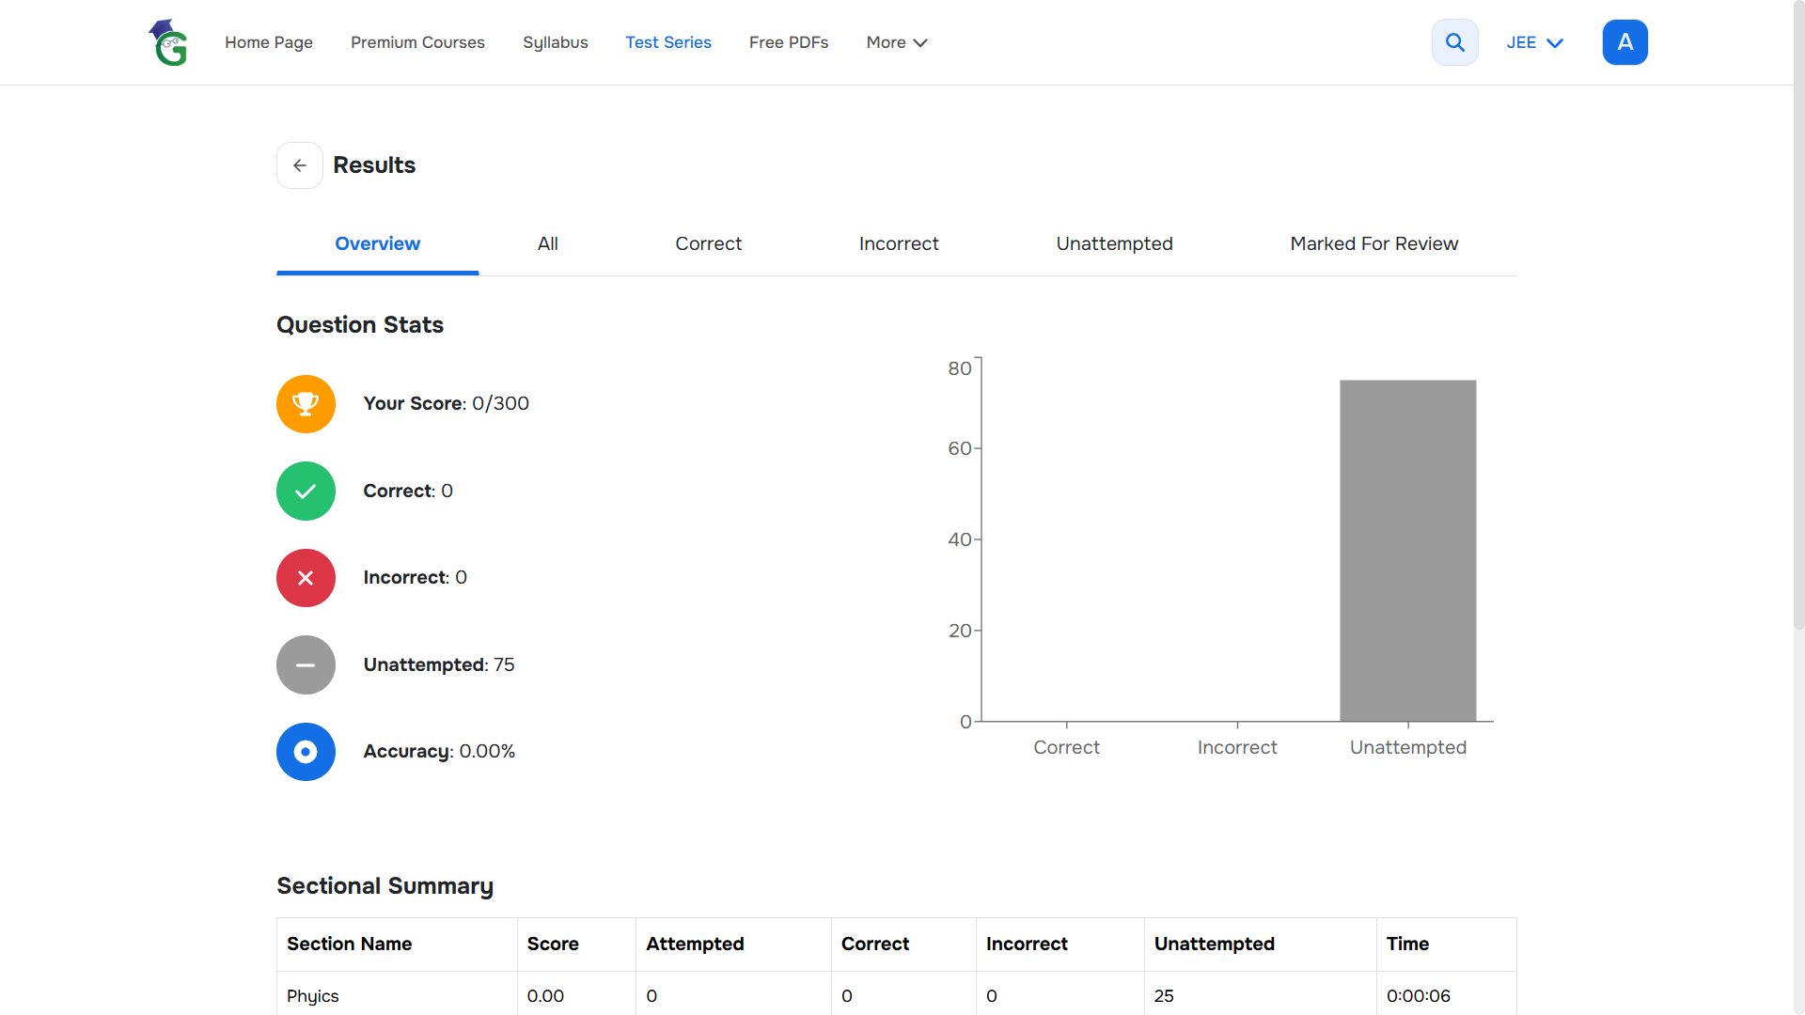
Task: Click the gray Unattempted bar in chart
Action: pyautogui.click(x=1407, y=551)
